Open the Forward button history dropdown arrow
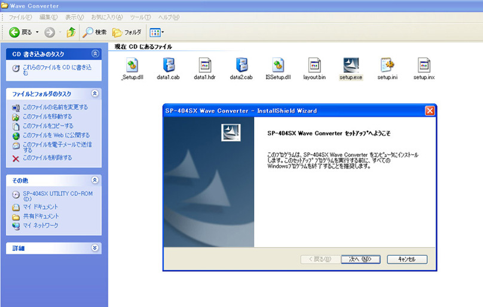The image size is (483, 307). (60, 32)
